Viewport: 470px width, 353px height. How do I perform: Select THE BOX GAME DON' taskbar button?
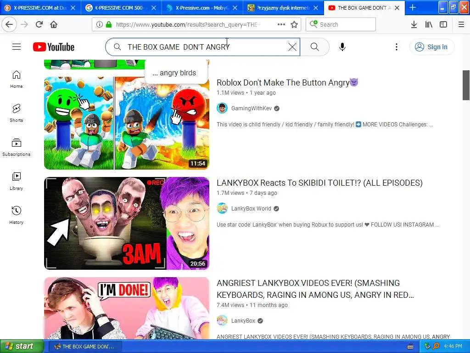(85, 347)
